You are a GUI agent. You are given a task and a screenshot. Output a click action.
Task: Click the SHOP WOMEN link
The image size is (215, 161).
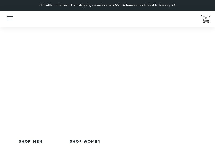[85, 141]
